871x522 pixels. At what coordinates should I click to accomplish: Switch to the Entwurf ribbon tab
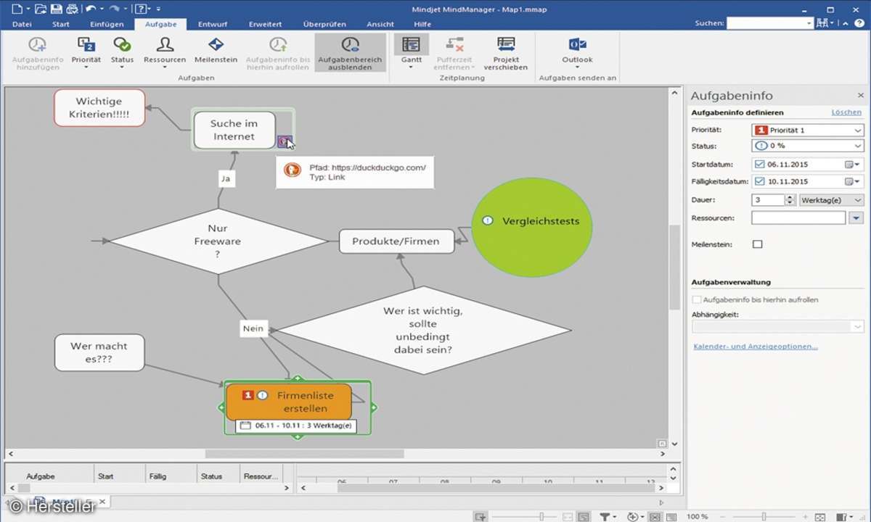(x=213, y=24)
